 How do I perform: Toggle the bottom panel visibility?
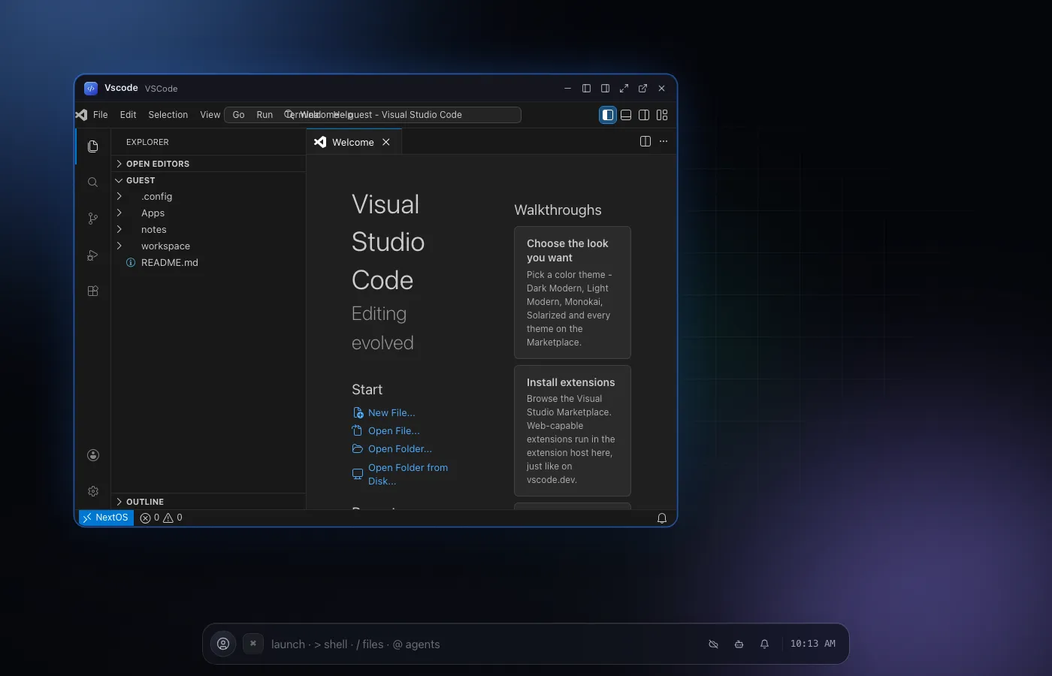[x=626, y=115]
